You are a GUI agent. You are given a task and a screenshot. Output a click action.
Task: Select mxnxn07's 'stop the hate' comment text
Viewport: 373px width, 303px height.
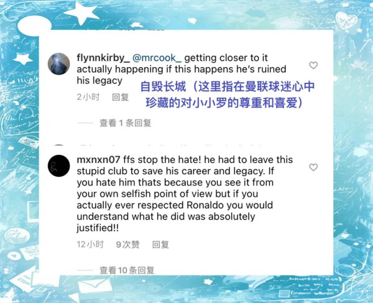[185, 193]
